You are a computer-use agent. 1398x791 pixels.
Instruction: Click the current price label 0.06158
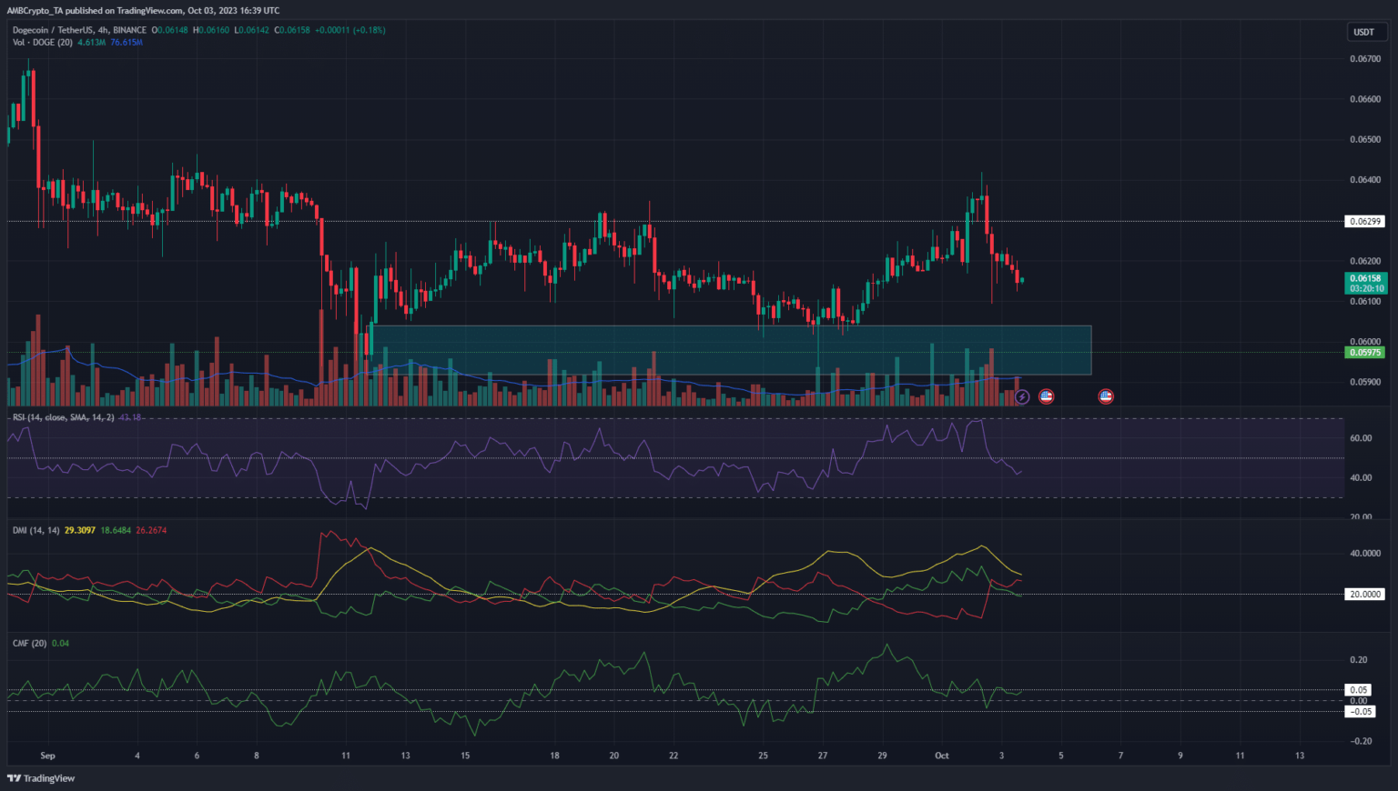[x=1364, y=279]
